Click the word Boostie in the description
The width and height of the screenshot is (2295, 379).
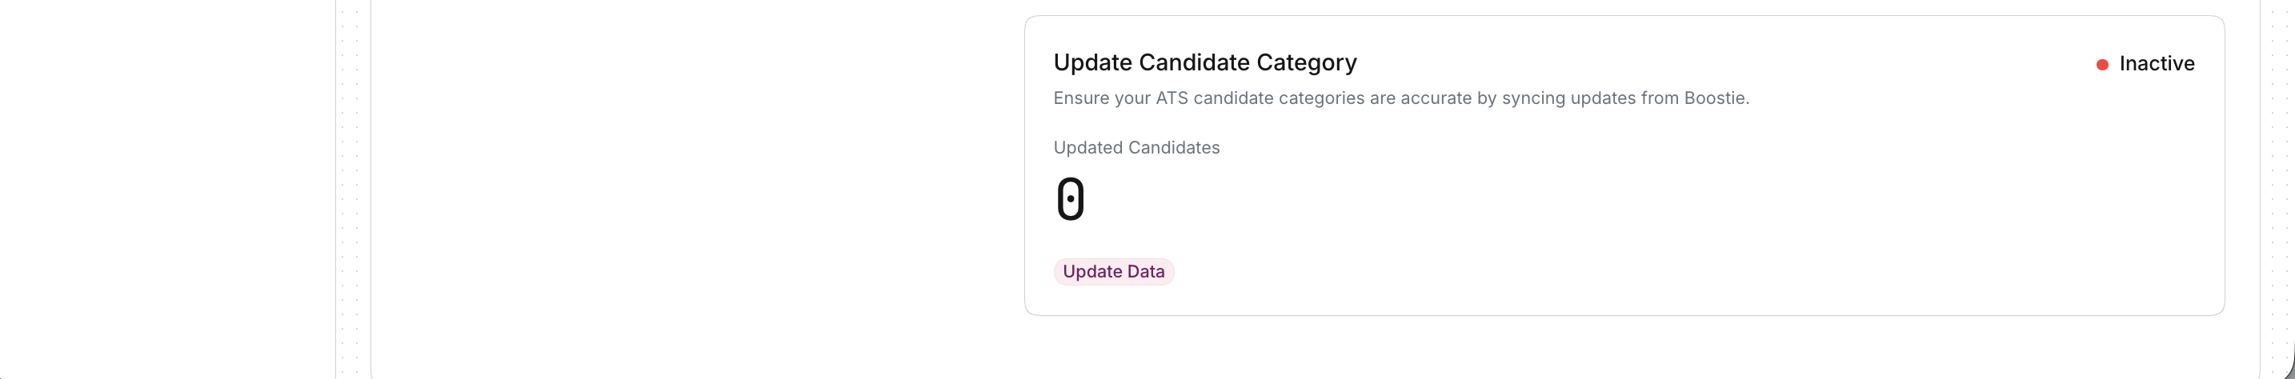point(1714,98)
